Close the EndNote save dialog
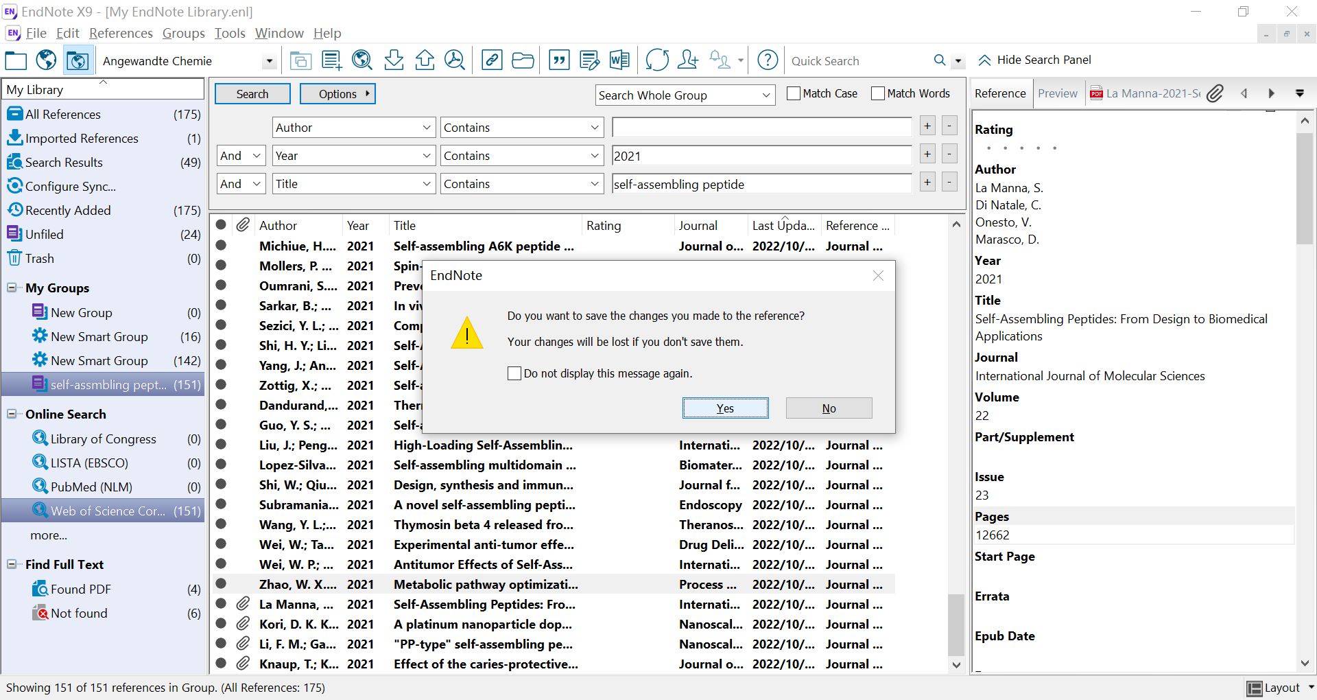This screenshot has height=700, width=1317. click(878, 275)
